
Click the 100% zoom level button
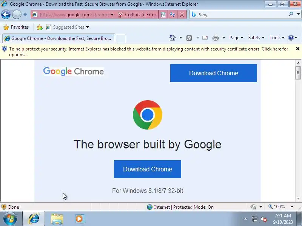coord(277,207)
